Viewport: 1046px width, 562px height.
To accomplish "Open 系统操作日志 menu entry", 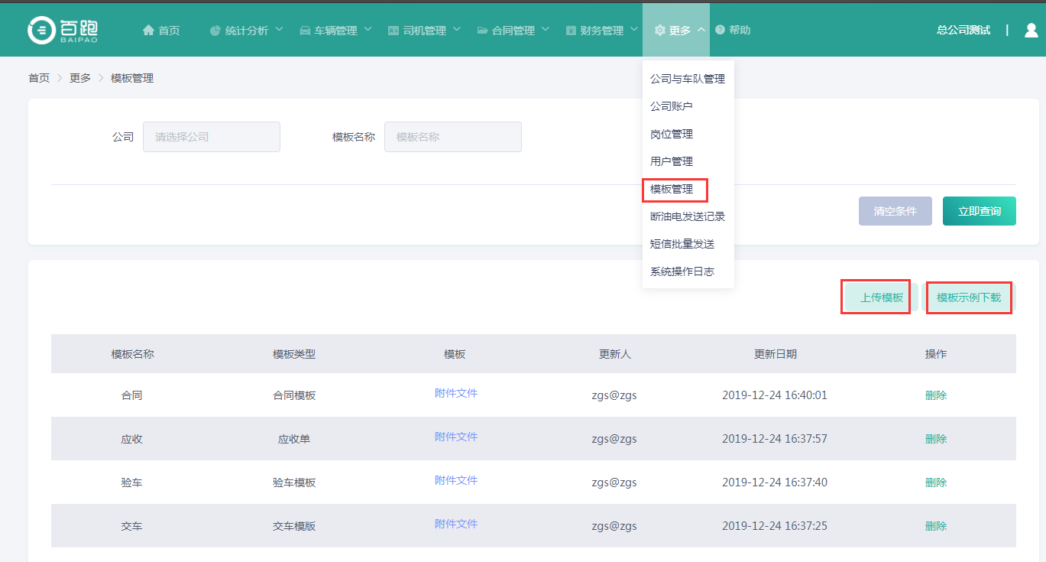I will [x=682, y=271].
